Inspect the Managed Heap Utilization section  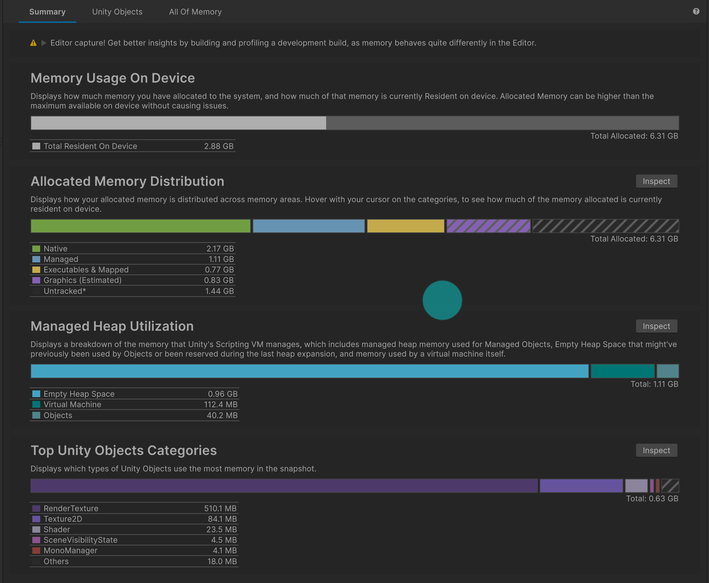656,326
